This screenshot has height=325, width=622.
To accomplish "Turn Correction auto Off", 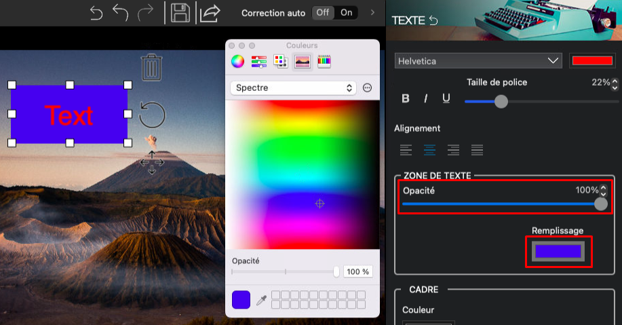I will [323, 13].
